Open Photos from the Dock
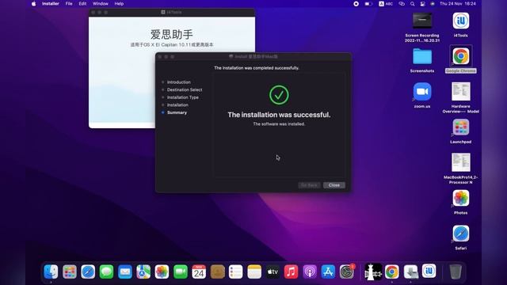This screenshot has width=507, height=285. [162, 272]
